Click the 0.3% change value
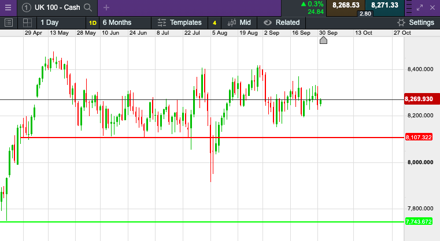440x241 pixels. tap(316, 4)
